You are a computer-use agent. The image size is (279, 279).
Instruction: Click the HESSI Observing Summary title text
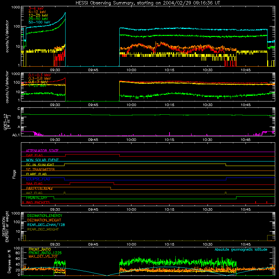(x=148, y=3)
